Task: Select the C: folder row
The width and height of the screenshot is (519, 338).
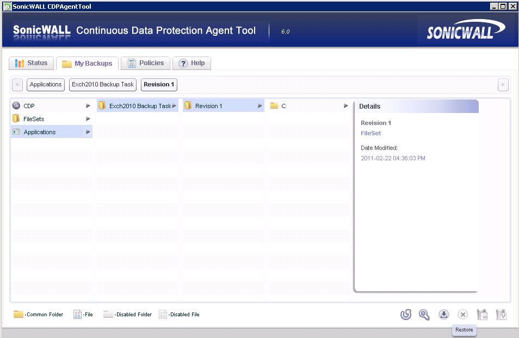Action: [310, 106]
